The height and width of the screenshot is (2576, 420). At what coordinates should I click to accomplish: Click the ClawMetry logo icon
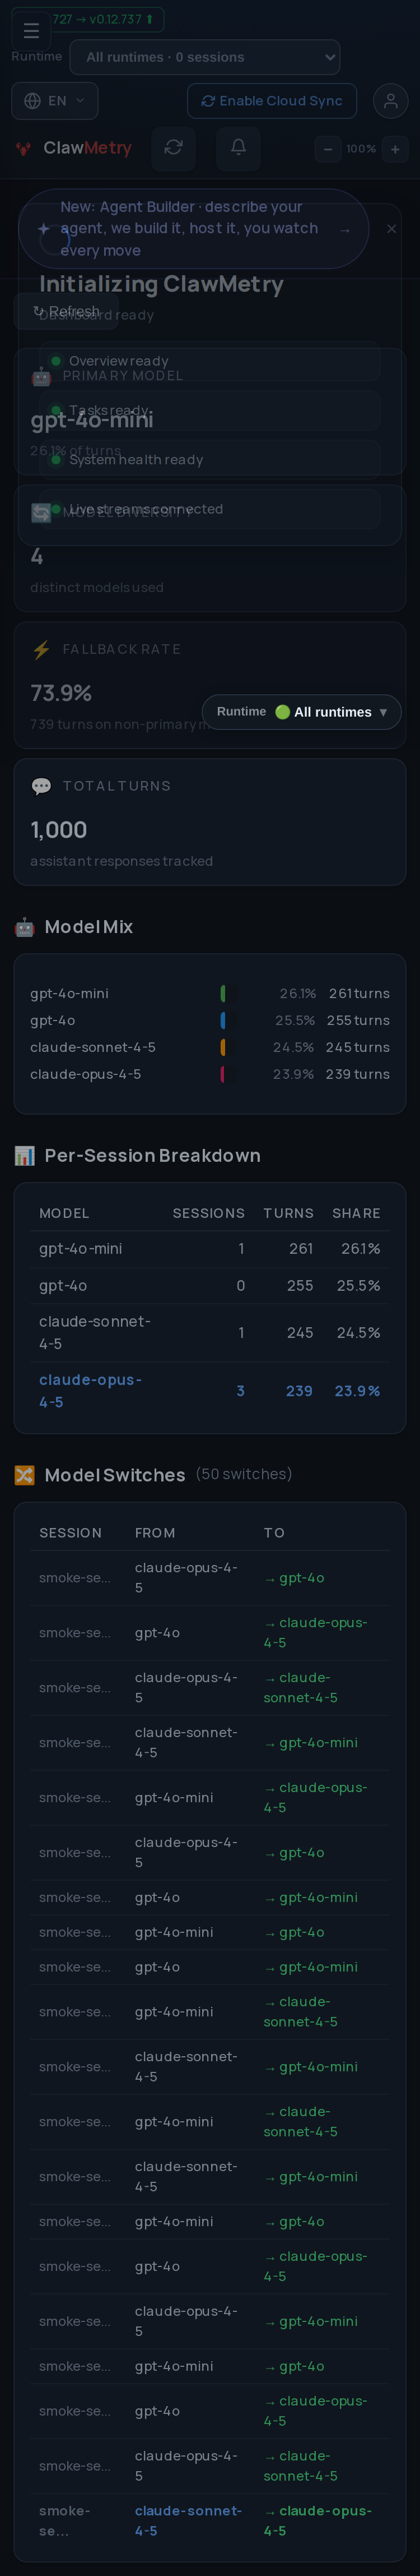[x=24, y=149]
